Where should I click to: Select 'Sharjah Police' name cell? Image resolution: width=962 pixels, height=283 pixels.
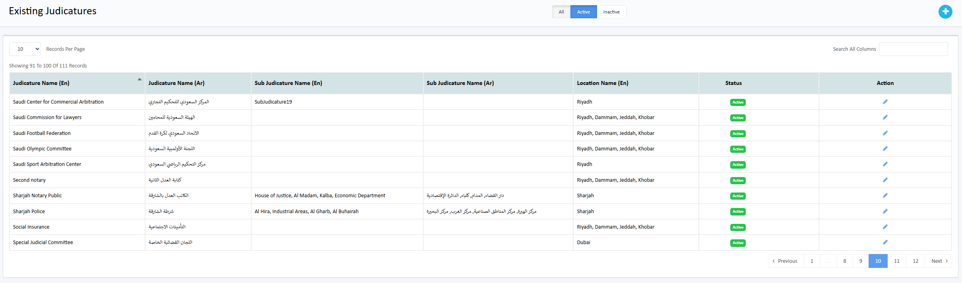click(77, 212)
